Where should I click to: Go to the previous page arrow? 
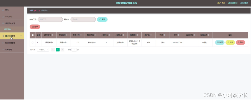click(53, 50)
